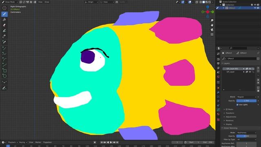Toggle visibility eye of GP_Layer.001
Viewport: 261px width, 147px height.
coord(250,69)
